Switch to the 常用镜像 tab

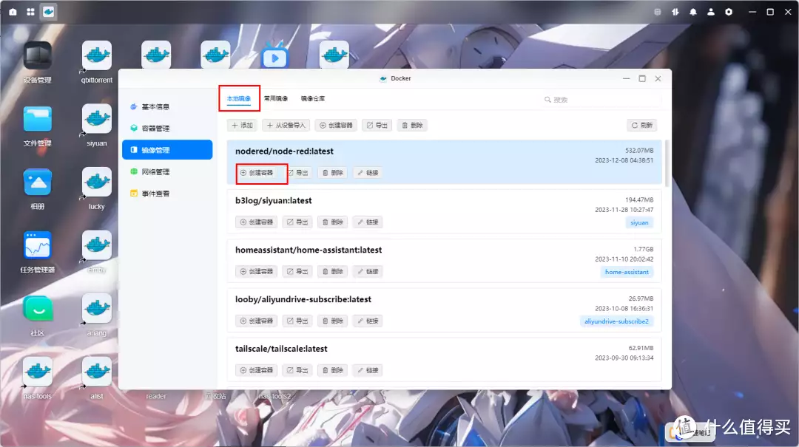tap(276, 98)
